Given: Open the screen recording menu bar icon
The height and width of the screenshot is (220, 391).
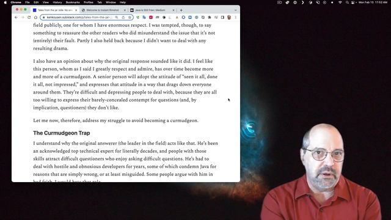Looking at the screenshot, I should click(x=279, y=2).
